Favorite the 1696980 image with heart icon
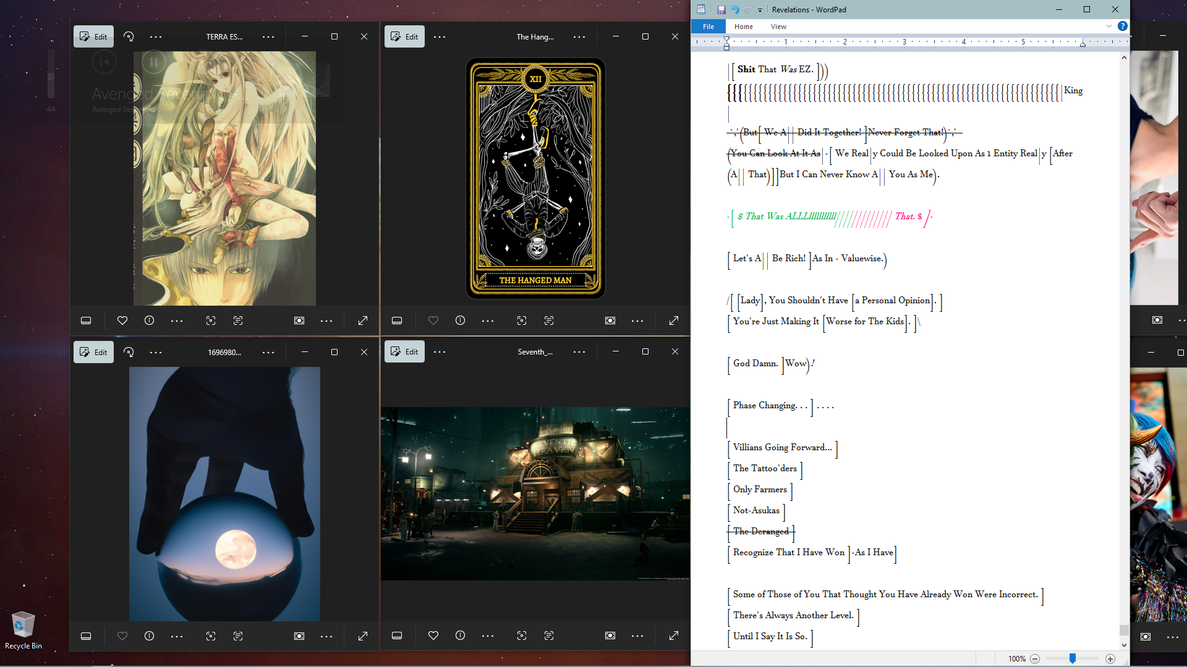This screenshot has height=667, width=1187. [x=122, y=636]
